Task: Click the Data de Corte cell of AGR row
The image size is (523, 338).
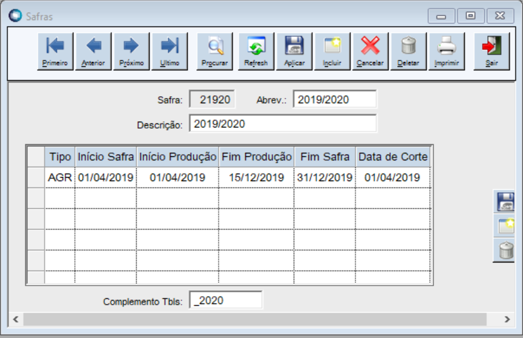Action: [x=393, y=177]
